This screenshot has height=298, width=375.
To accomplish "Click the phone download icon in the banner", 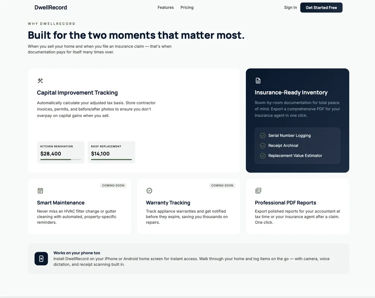I will (41, 259).
